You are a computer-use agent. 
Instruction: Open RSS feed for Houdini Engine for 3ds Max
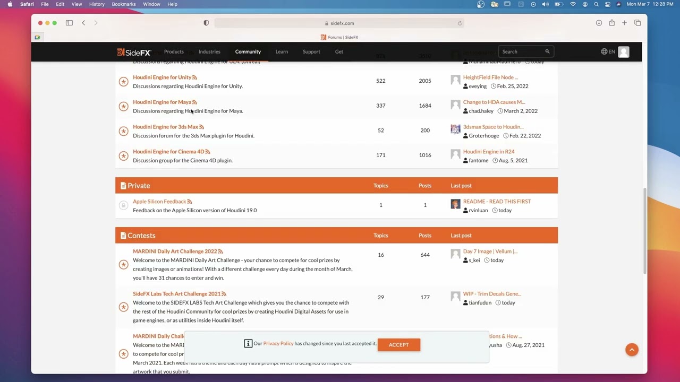click(x=201, y=127)
